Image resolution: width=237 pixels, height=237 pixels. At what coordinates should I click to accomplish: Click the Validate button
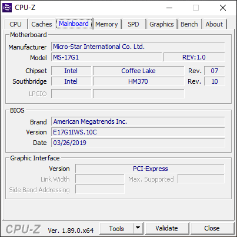pyautogui.click(x=167, y=228)
